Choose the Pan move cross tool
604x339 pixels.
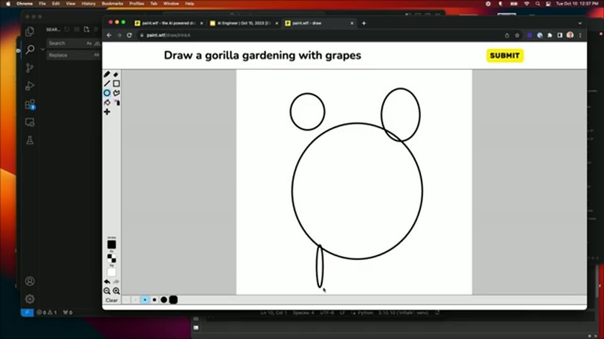[x=107, y=112]
